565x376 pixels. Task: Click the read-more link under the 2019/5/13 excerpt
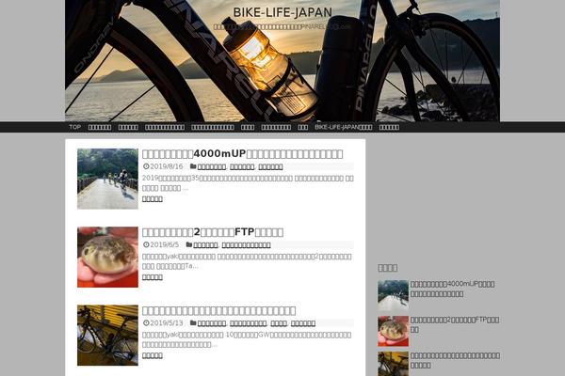coord(152,355)
